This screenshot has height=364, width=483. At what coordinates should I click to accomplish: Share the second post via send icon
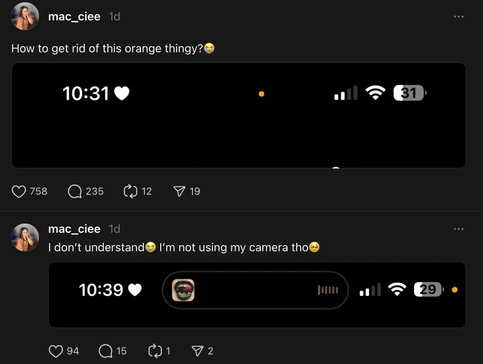coord(198,351)
